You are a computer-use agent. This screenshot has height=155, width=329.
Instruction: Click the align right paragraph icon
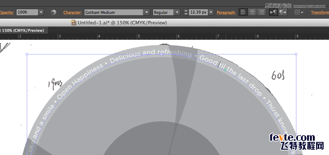(262, 12)
